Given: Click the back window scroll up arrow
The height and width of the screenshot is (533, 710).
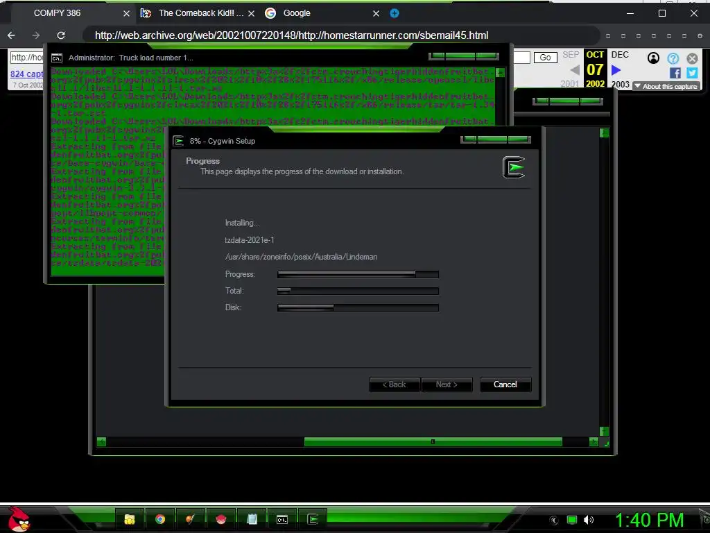Looking at the screenshot, I should pyautogui.click(x=604, y=133).
